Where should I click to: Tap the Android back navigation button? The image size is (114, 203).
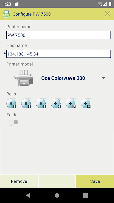pos(28,195)
